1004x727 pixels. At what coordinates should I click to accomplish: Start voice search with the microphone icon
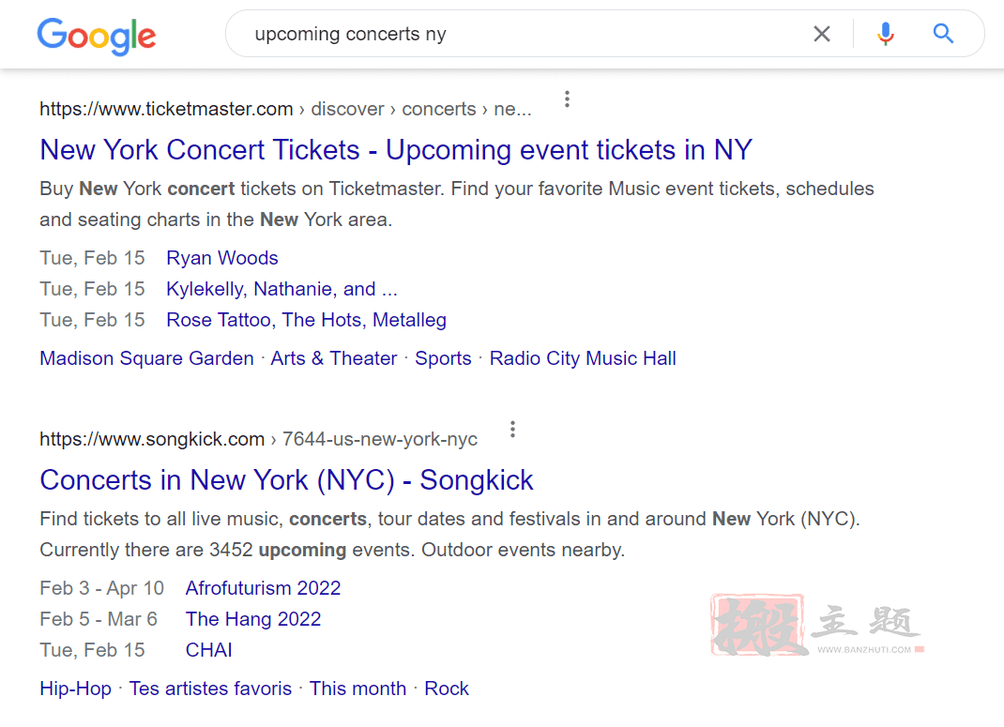coord(886,34)
